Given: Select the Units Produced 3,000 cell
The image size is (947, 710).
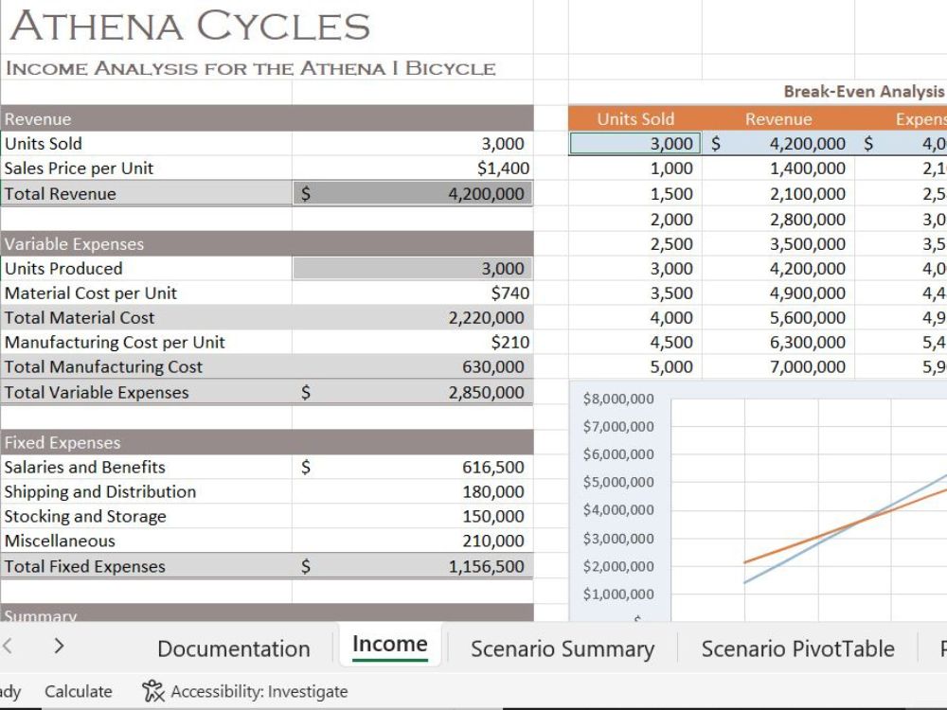Looking at the screenshot, I should [x=413, y=268].
